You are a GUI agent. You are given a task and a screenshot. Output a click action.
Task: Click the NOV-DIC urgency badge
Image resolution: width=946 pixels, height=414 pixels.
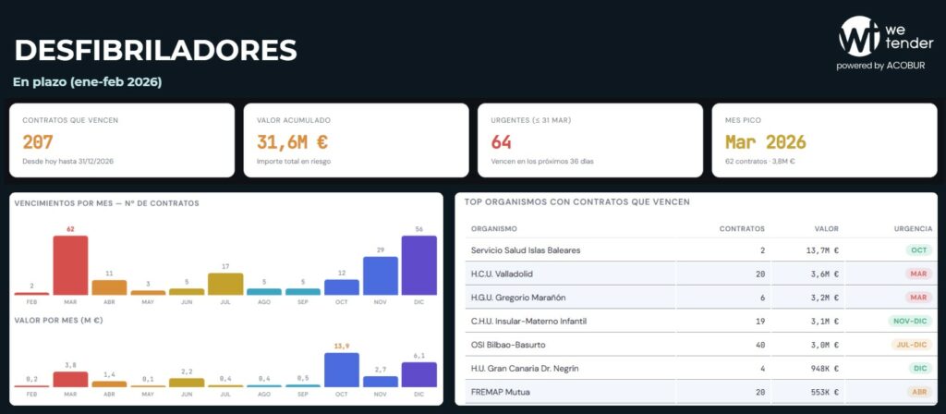910,321
